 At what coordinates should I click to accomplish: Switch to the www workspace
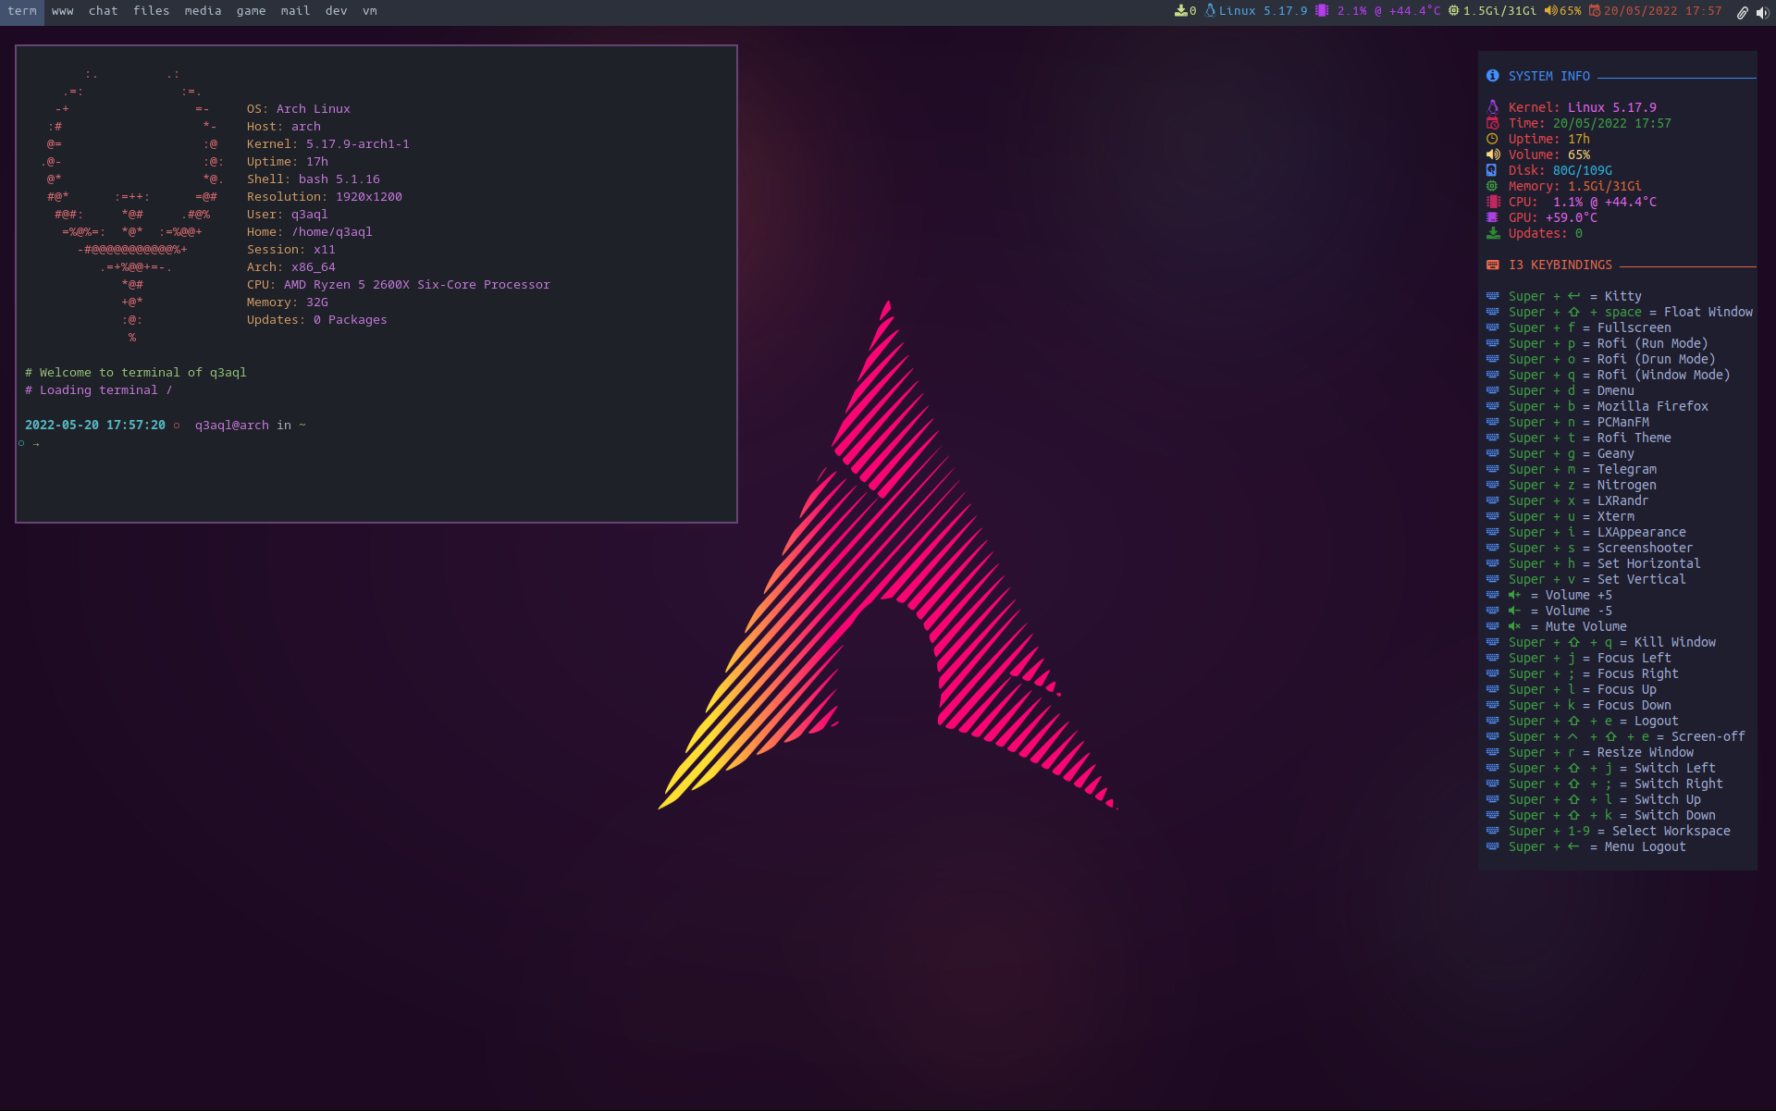coord(63,11)
